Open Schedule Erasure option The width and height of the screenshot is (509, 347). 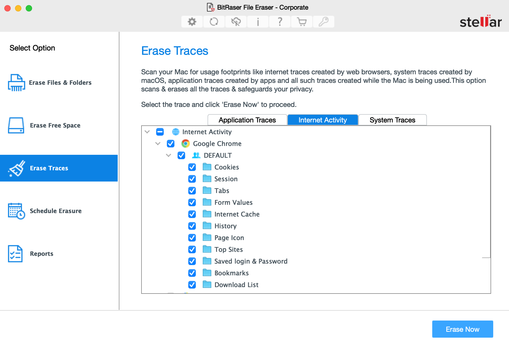coord(59,211)
